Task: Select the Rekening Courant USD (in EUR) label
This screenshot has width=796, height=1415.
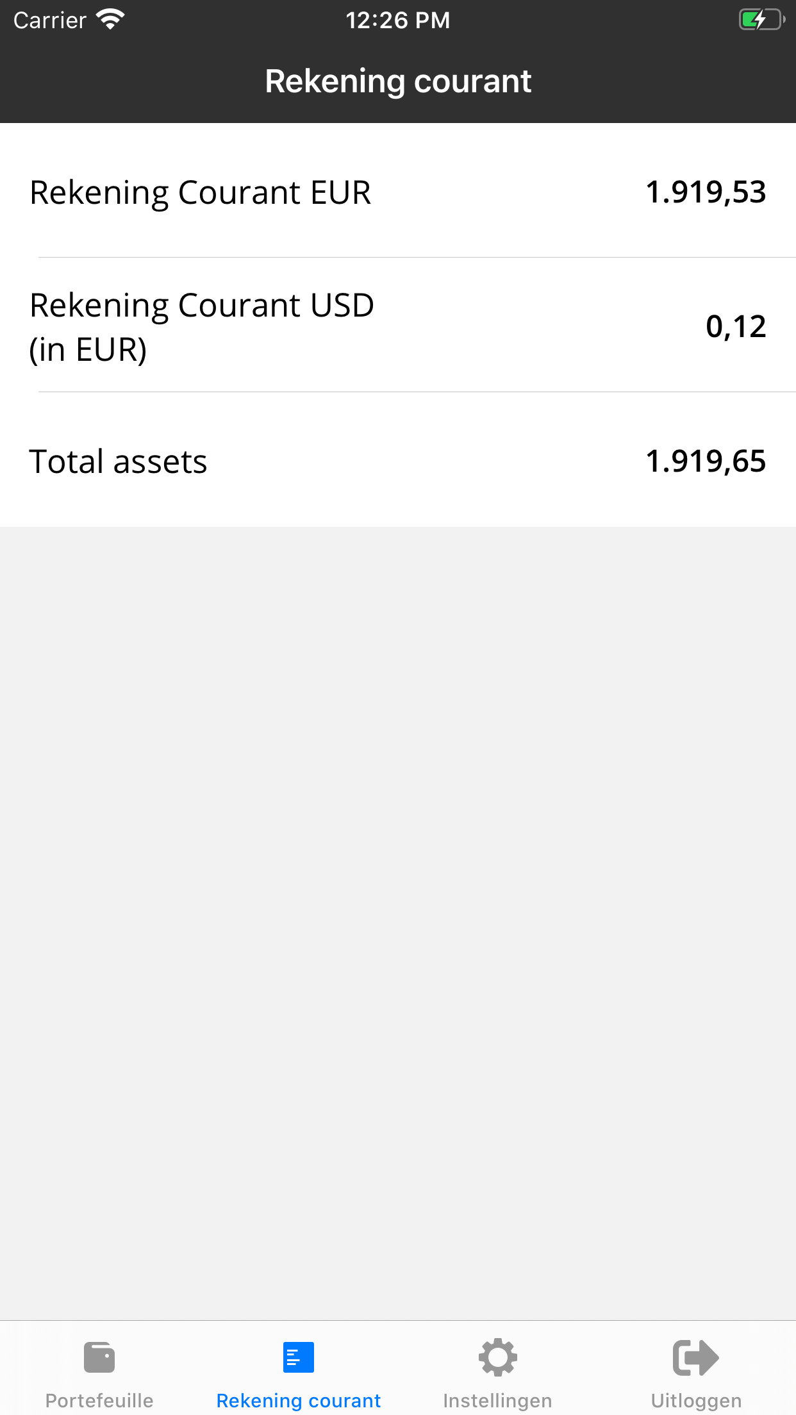Action: pyautogui.click(x=202, y=327)
